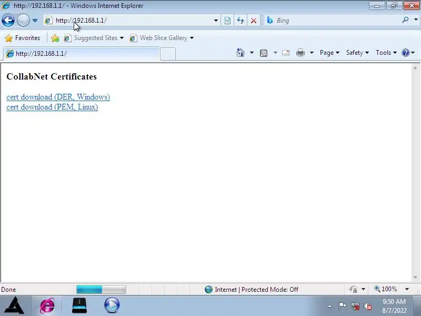The width and height of the screenshot is (421, 316).
Task: Click Internet | Protected Mode: Off status
Action: click(x=256, y=289)
